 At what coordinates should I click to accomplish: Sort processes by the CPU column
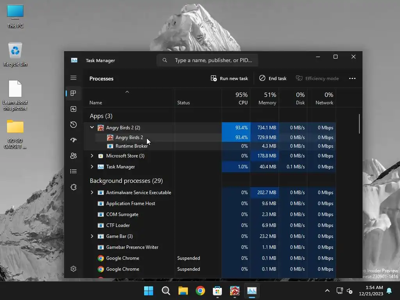[x=236, y=98]
